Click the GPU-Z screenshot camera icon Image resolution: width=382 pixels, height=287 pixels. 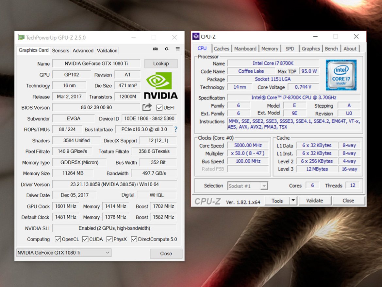[155, 49]
